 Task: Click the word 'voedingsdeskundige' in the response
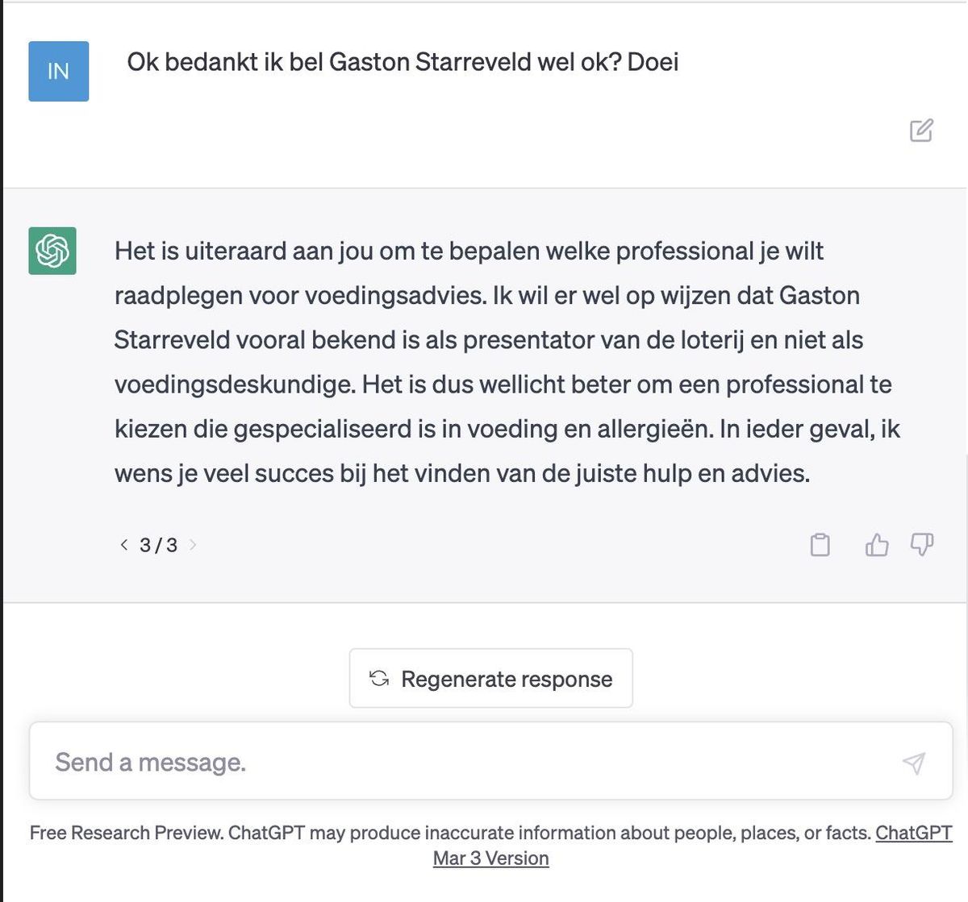(x=234, y=384)
